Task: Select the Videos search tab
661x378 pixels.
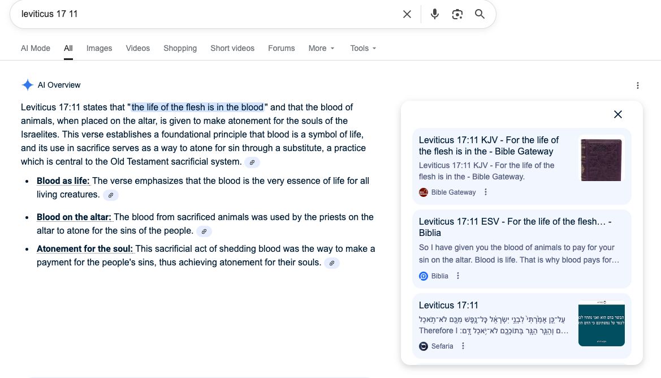Action: 137,48
